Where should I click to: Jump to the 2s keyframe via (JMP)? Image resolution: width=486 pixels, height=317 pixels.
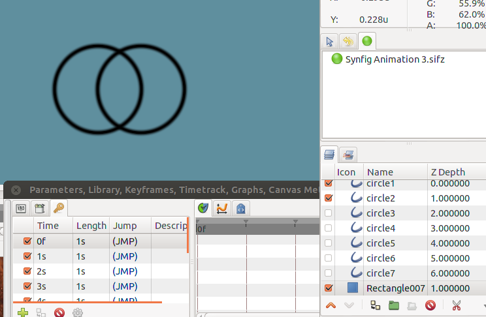125,271
